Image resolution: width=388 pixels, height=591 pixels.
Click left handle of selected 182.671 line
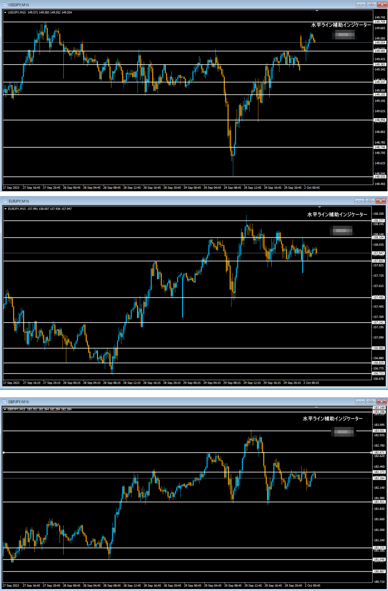(x=4, y=452)
